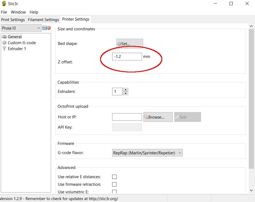Minimize the Slic3r window
The height and width of the screenshot is (202, 255).
tap(215, 4)
